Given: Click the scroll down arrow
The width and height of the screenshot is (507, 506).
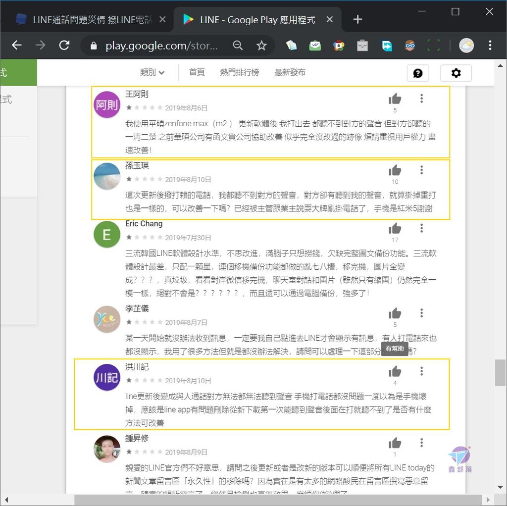Looking at the screenshot, I should pos(500,487).
